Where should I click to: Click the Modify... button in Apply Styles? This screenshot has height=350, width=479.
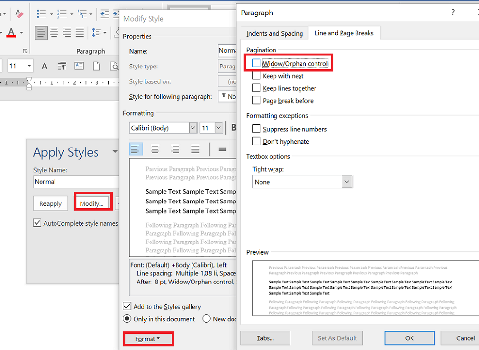coord(93,203)
